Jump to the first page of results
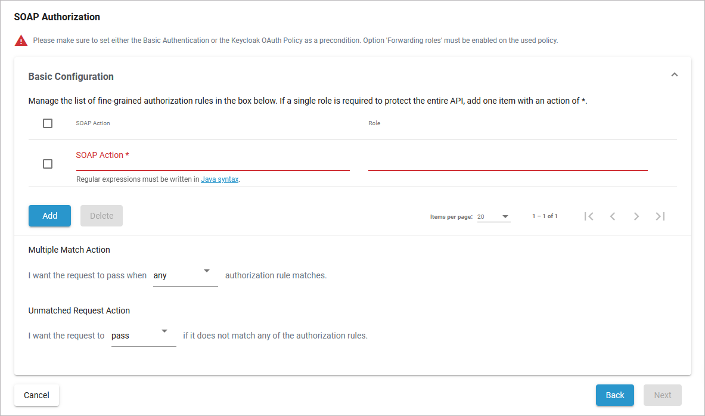705x416 pixels. (x=589, y=216)
